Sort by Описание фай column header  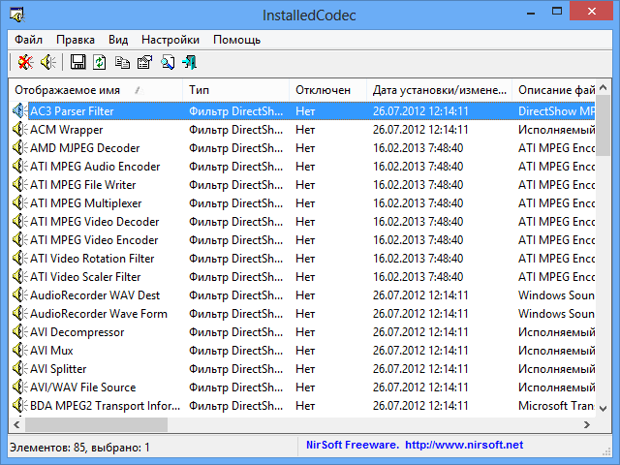tap(553, 90)
